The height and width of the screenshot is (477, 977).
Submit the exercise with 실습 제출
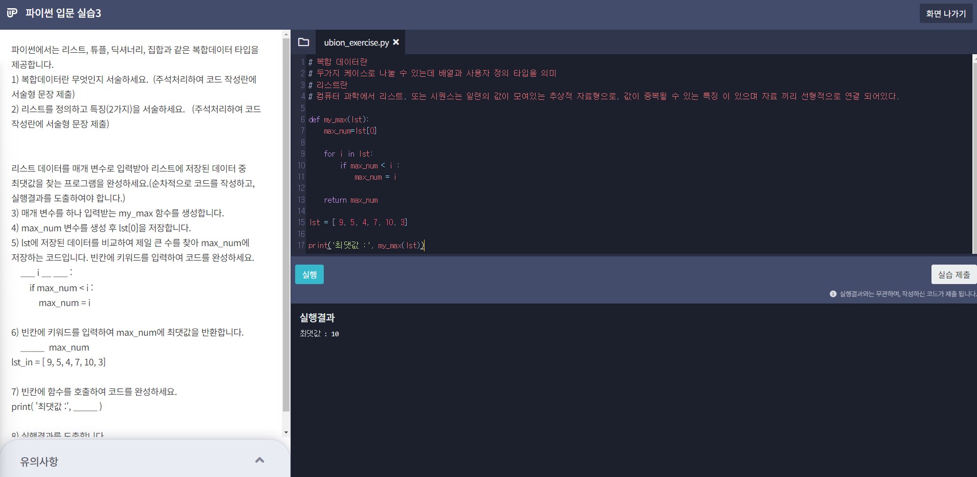[953, 274]
